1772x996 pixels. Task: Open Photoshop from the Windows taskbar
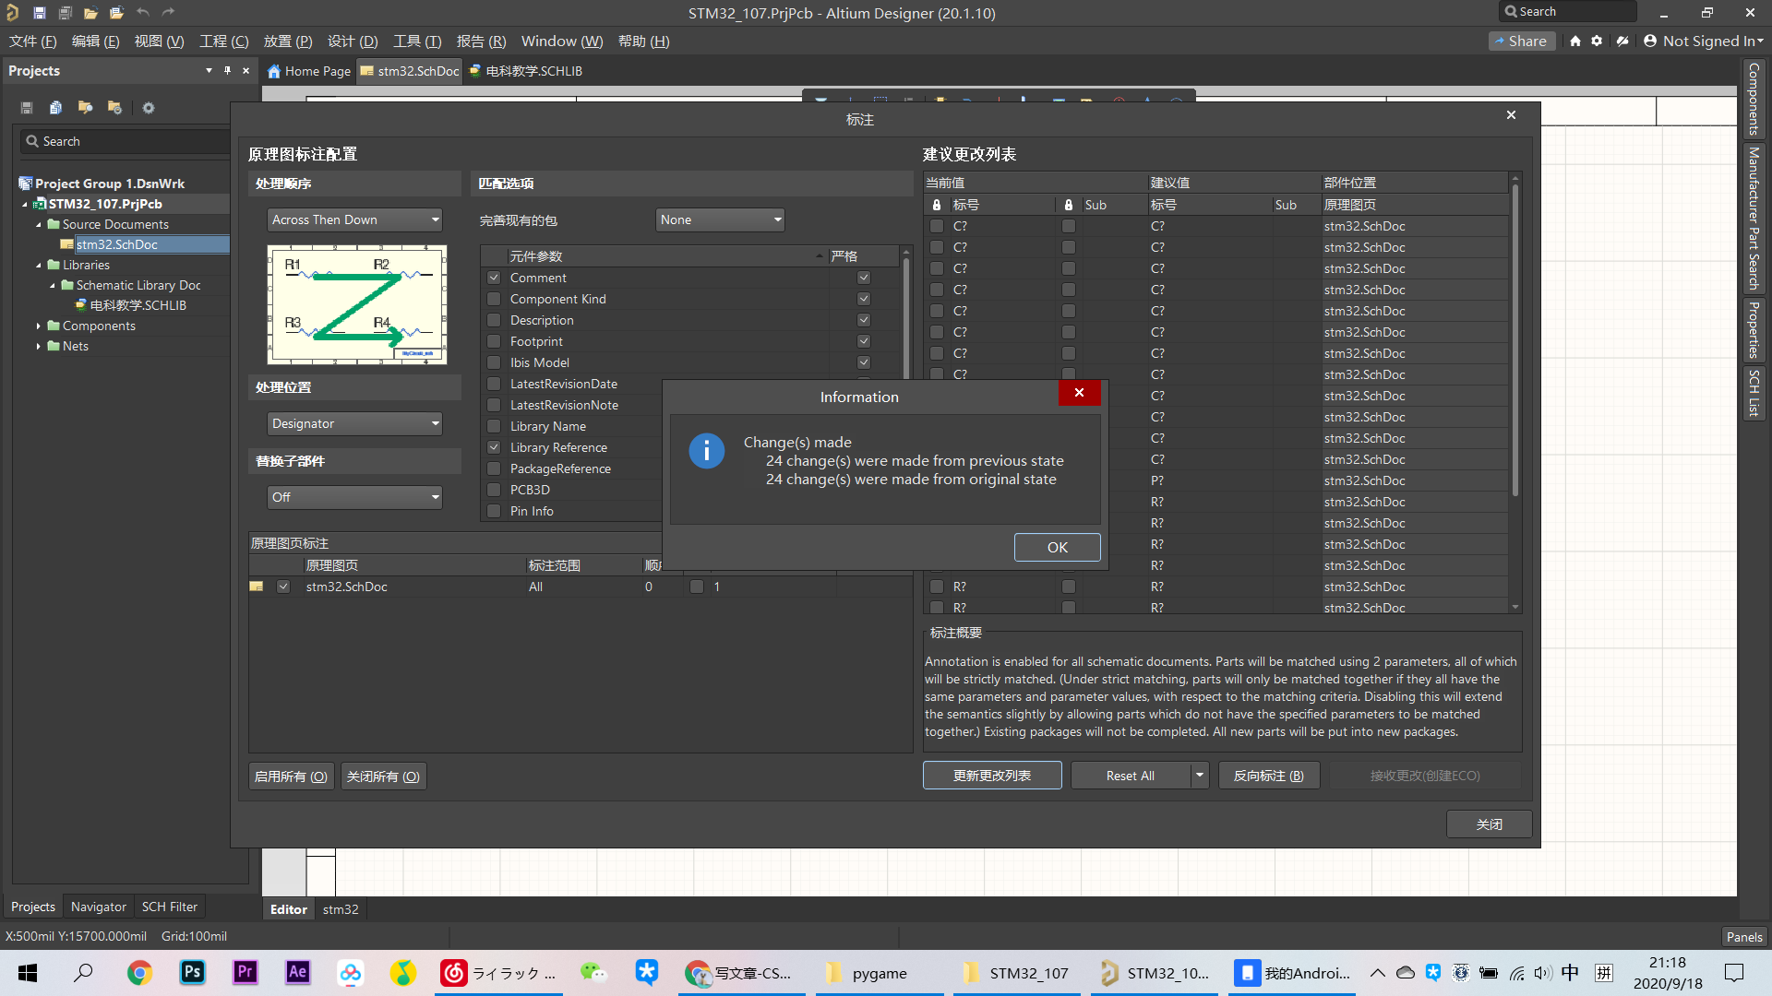tap(192, 972)
